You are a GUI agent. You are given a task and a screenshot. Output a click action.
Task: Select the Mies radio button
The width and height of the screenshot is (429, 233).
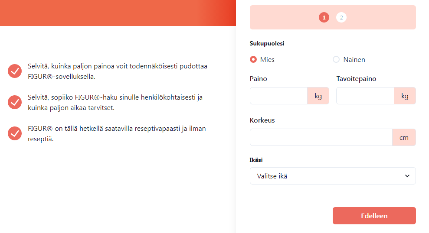point(253,59)
